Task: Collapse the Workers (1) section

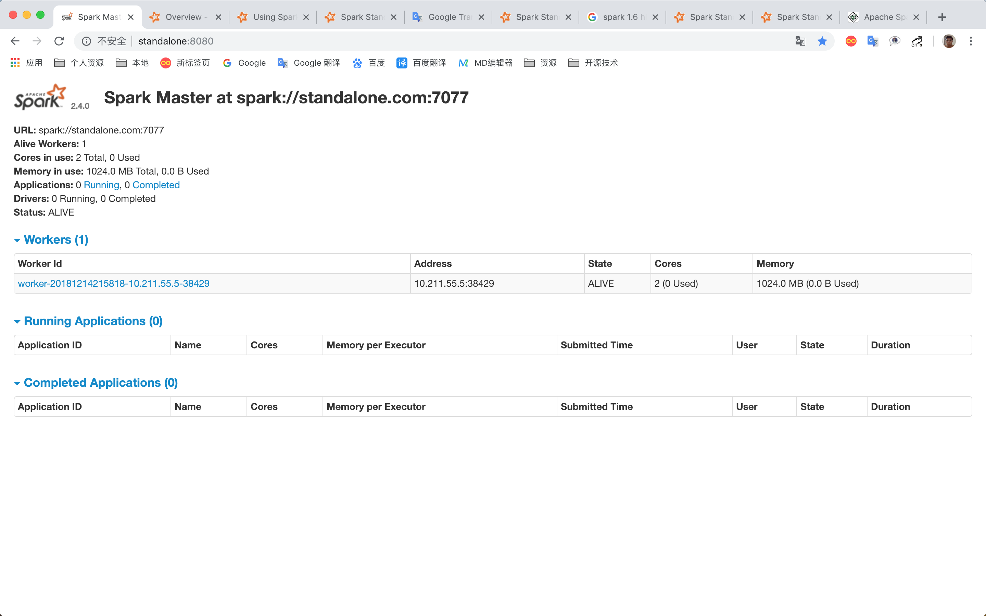Action: (51, 240)
